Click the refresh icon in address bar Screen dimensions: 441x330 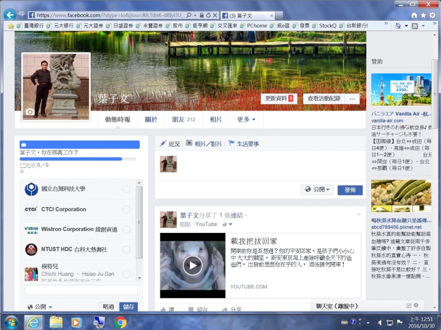(208, 15)
